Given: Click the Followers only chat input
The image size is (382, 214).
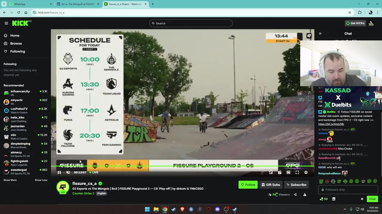Looking at the screenshot, I should click(348, 190).
